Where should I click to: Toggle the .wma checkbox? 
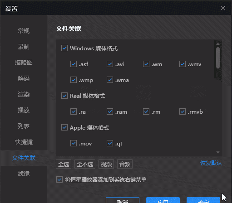point(110,80)
